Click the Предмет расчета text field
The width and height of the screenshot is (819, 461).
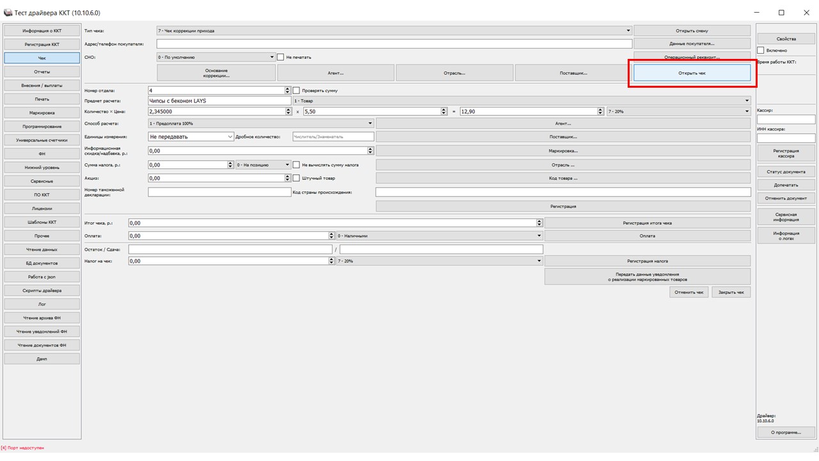coord(219,101)
